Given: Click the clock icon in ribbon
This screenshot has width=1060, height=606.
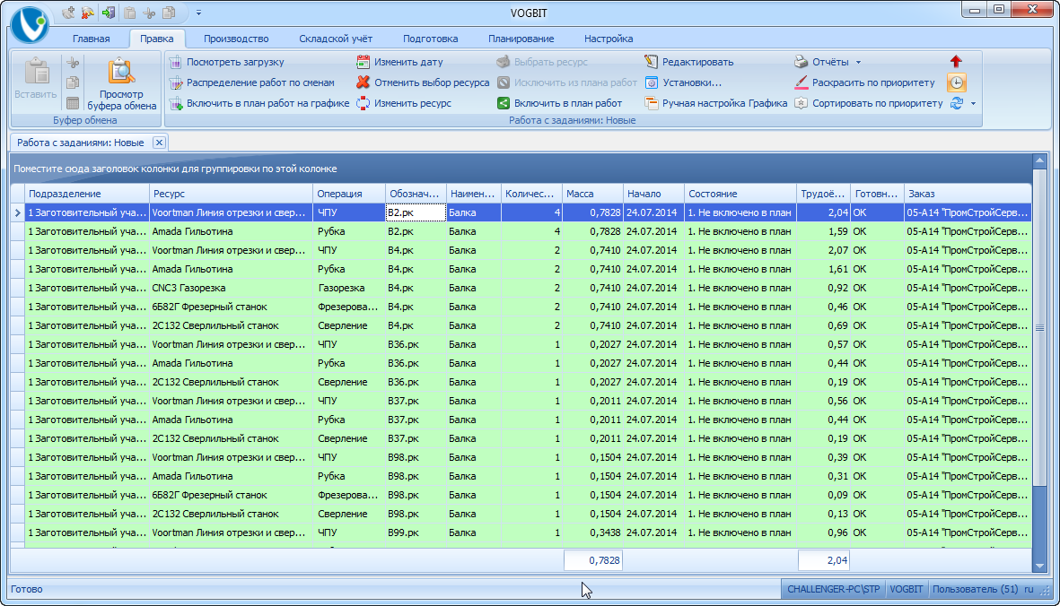Looking at the screenshot, I should click(957, 82).
